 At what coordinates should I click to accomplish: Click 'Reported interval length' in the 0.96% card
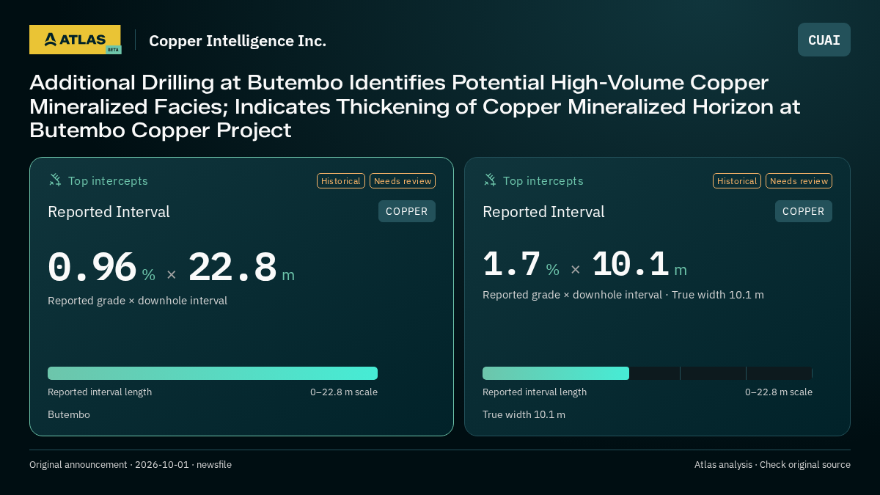point(100,392)
